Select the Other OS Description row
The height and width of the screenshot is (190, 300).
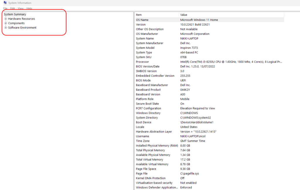[x=209, y=29]
